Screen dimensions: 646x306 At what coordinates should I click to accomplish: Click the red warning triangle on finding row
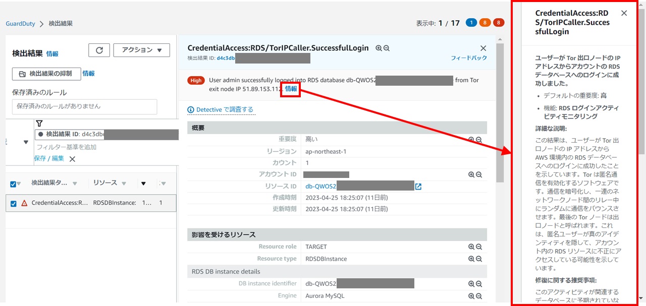(x=24, y=203)
